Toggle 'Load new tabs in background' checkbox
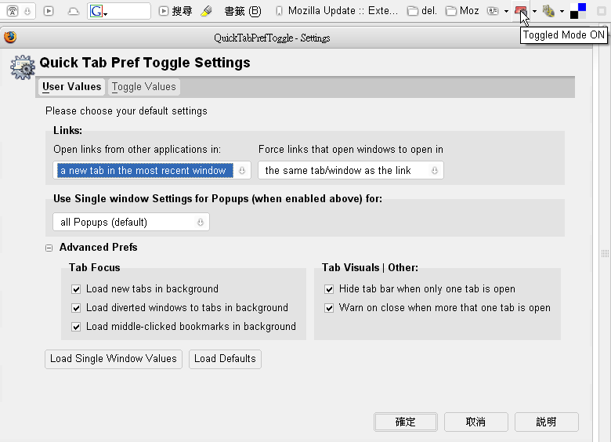The height and width of the screenshot is (442, 611). (x=77, y=289)
